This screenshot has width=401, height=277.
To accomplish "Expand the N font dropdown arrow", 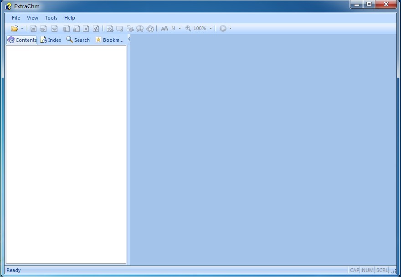I will 180,28.
